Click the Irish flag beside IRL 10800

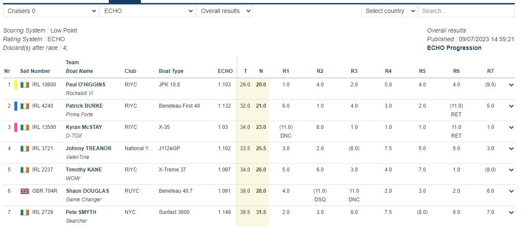click(25, 85)
